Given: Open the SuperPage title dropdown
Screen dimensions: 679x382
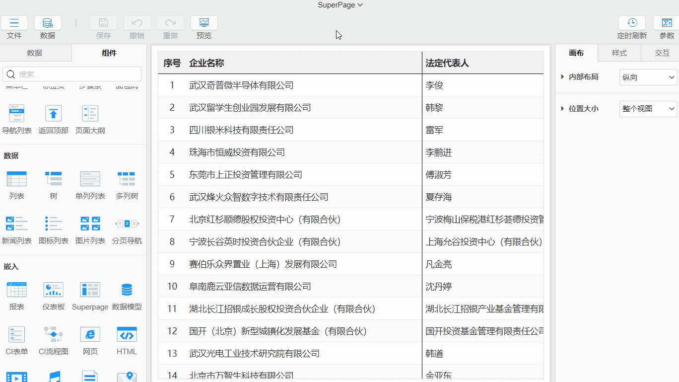Looking at the screenshot, I should tap(340, 5).
